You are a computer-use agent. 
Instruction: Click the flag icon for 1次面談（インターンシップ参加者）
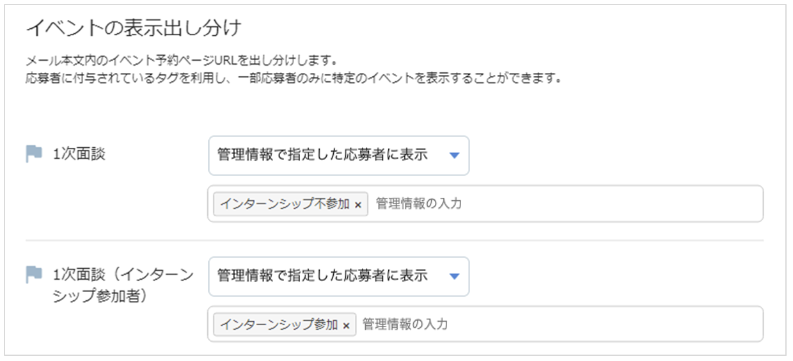coord(34,275)
